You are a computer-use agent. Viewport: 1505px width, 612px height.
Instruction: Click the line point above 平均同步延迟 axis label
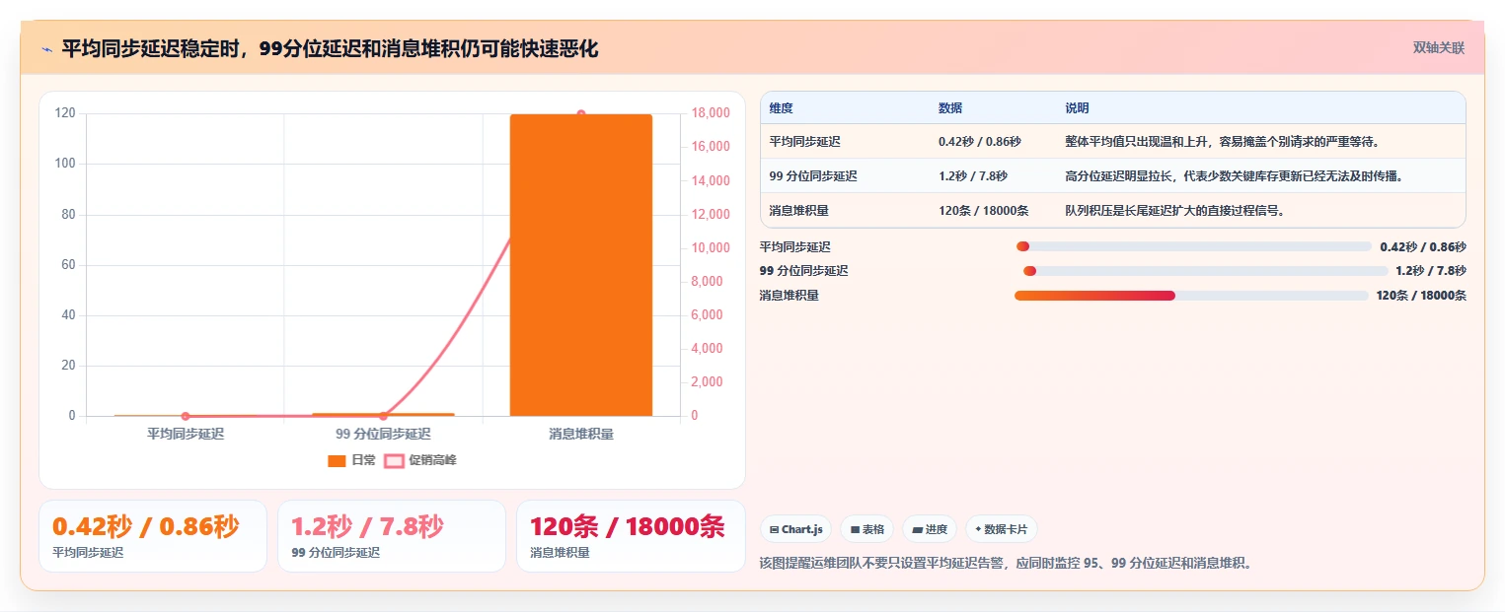[x=186, y=416]
